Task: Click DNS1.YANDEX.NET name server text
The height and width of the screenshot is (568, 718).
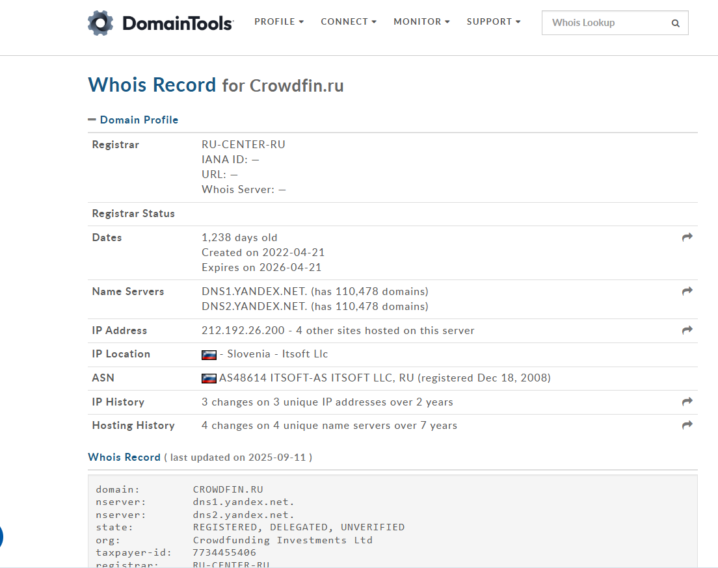Action: pyautogui.click(x=254, y=292)
